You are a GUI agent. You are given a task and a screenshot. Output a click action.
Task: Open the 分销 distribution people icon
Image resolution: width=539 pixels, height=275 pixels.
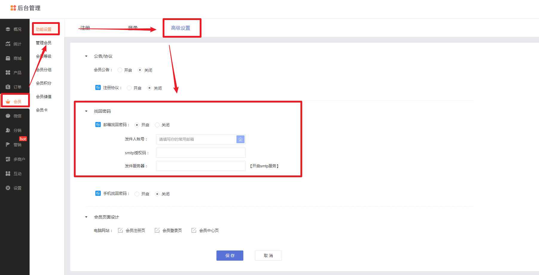8,130
